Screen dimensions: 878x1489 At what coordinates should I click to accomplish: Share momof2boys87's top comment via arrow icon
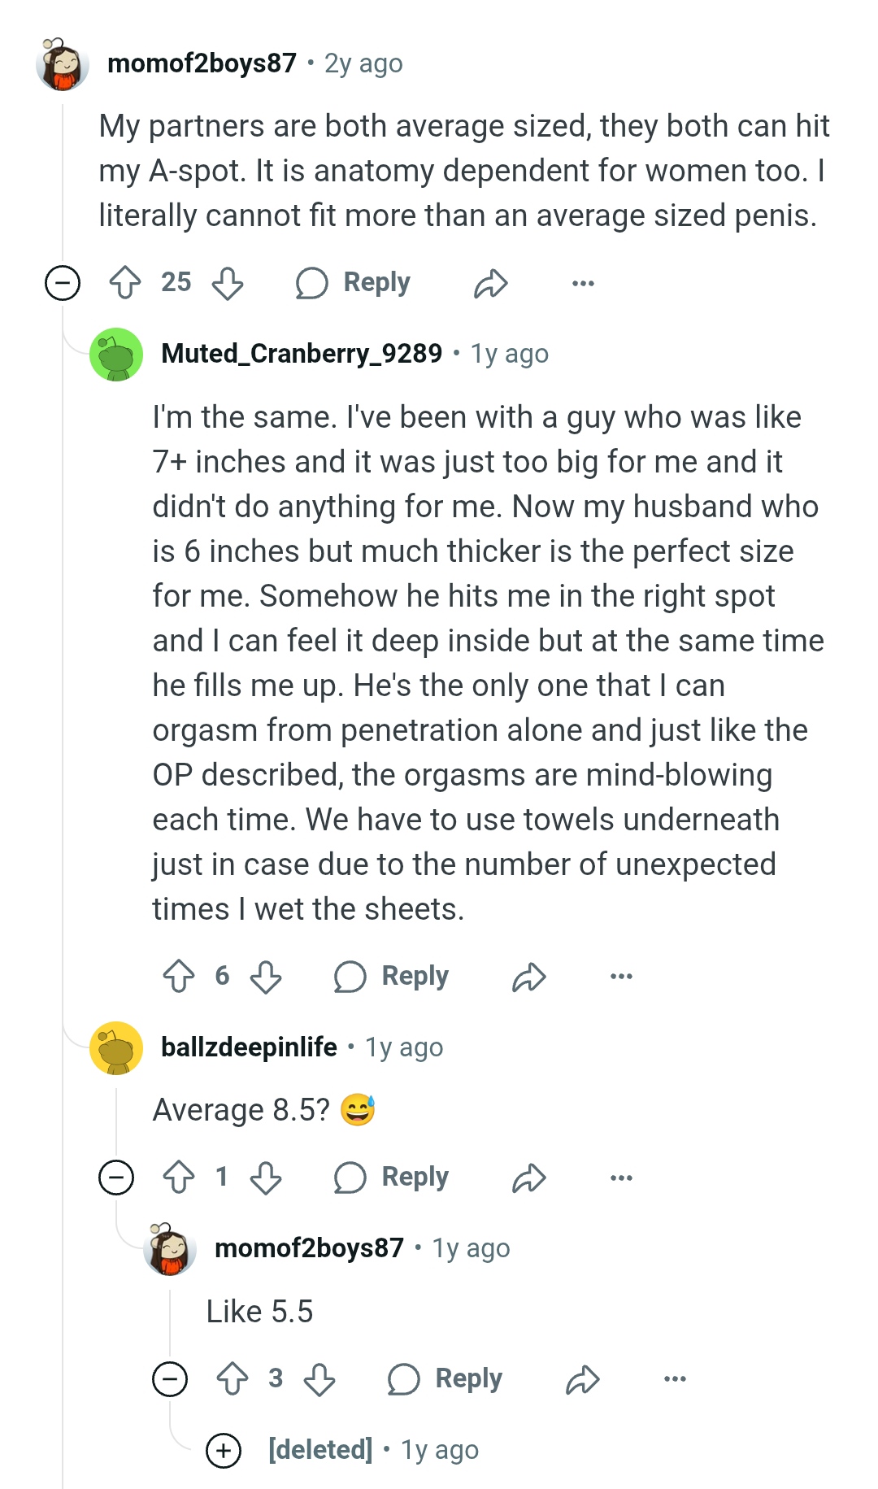pos(491,283)
